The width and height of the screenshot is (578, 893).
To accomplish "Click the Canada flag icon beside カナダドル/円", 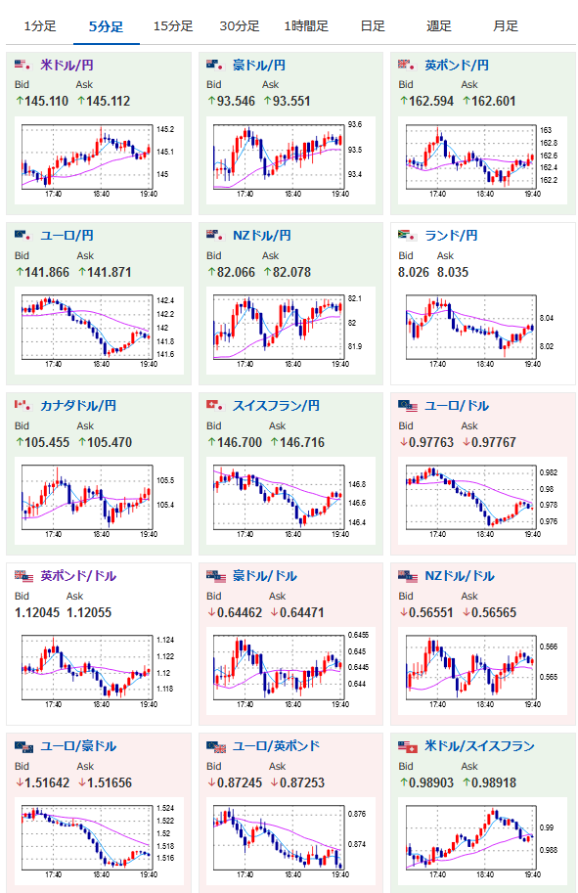I will [22, 406].
